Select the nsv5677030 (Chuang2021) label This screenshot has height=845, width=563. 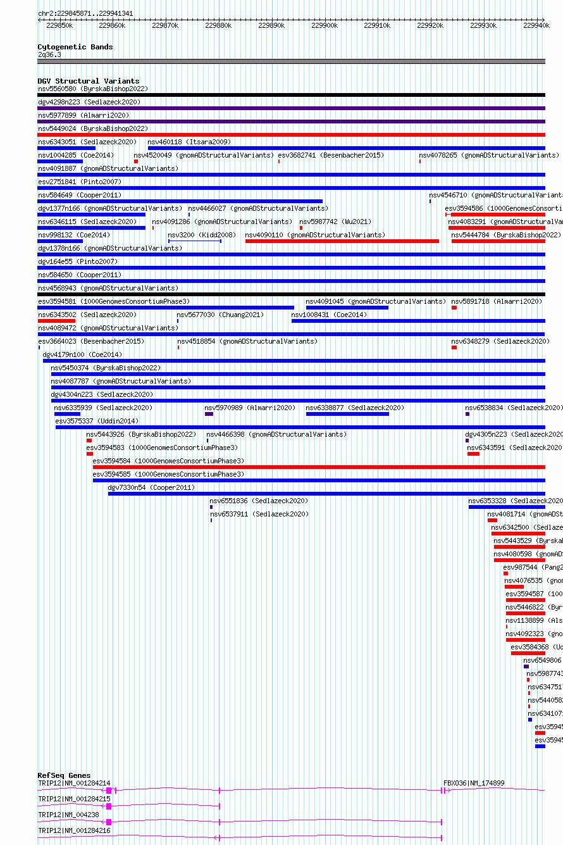pos(220,315)
